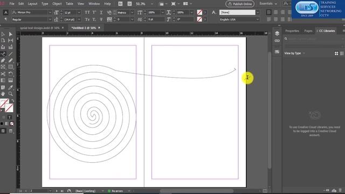Screen dimensions: 345x194
Task: Open the English: USA language dropdown
Action: [x=258, y=19]
